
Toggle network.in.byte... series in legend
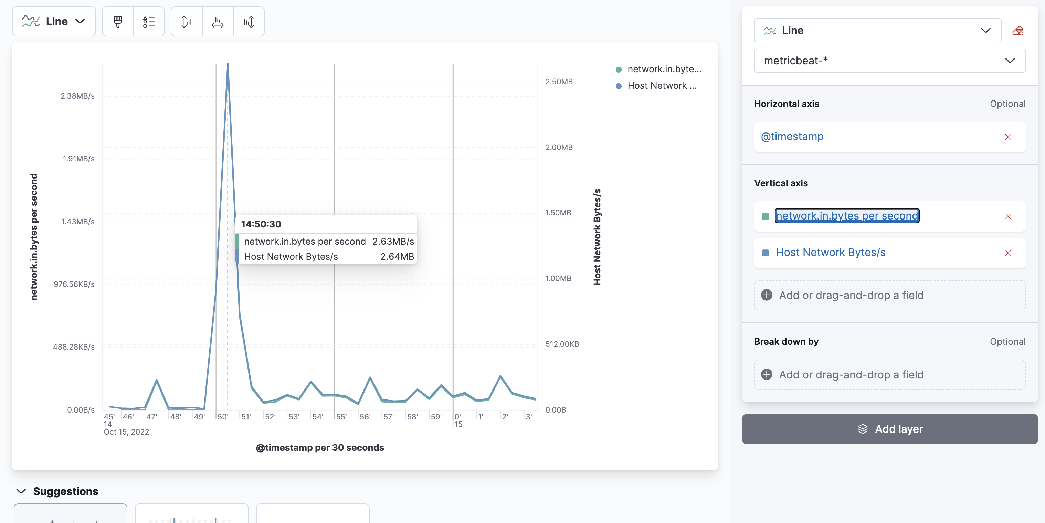[664, 69]
